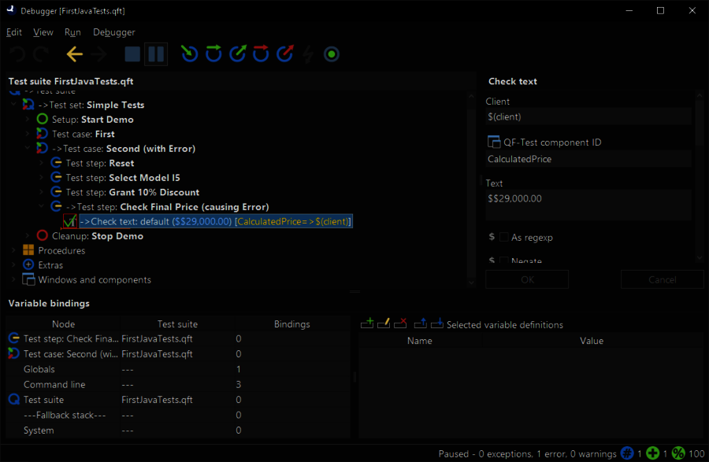Click the delete variable definition red X icon

pyautogui.click(x=400, y=323)
